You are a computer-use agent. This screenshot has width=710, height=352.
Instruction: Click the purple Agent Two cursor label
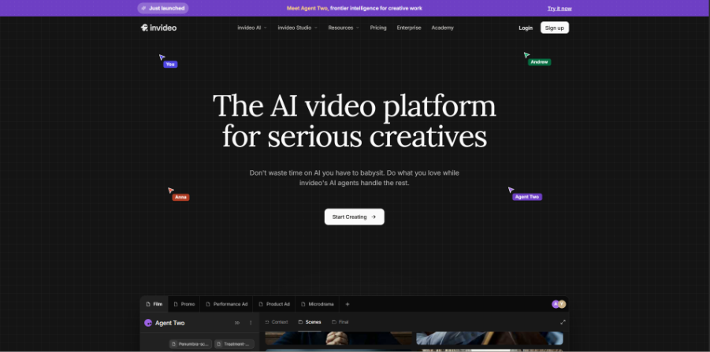click(527, 197)
